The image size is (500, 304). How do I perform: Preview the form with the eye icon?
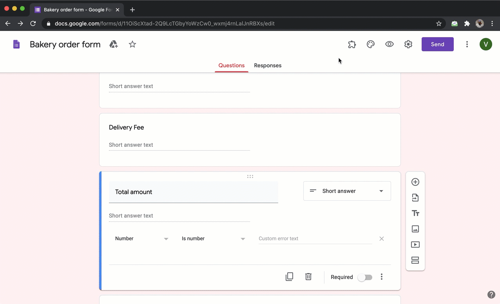(x=389, y=44)
